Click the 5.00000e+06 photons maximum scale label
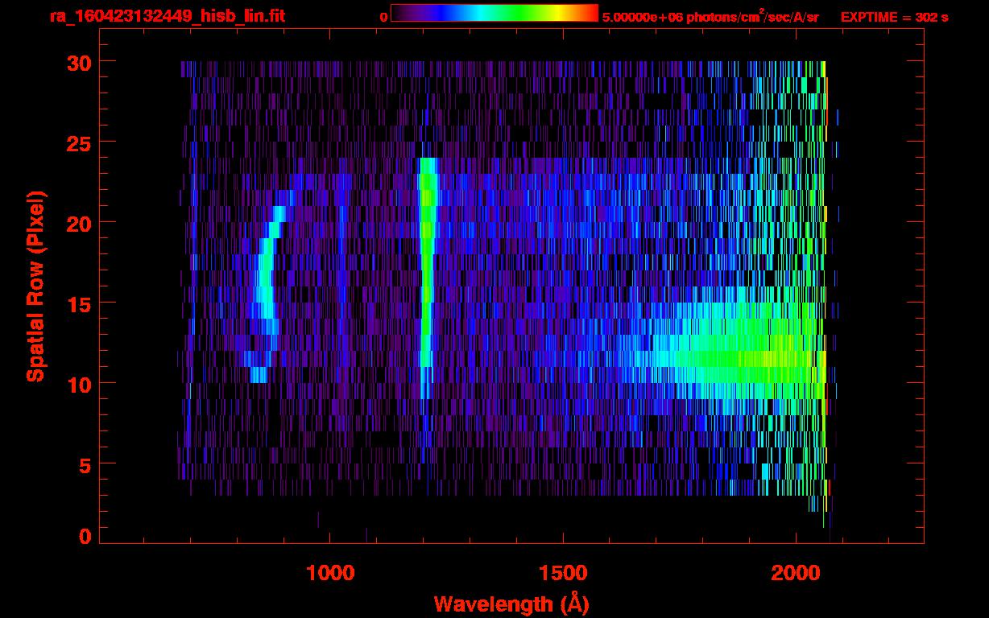This screenshot has width=989, height=618. pyautogui.click(x=710, y=17)
